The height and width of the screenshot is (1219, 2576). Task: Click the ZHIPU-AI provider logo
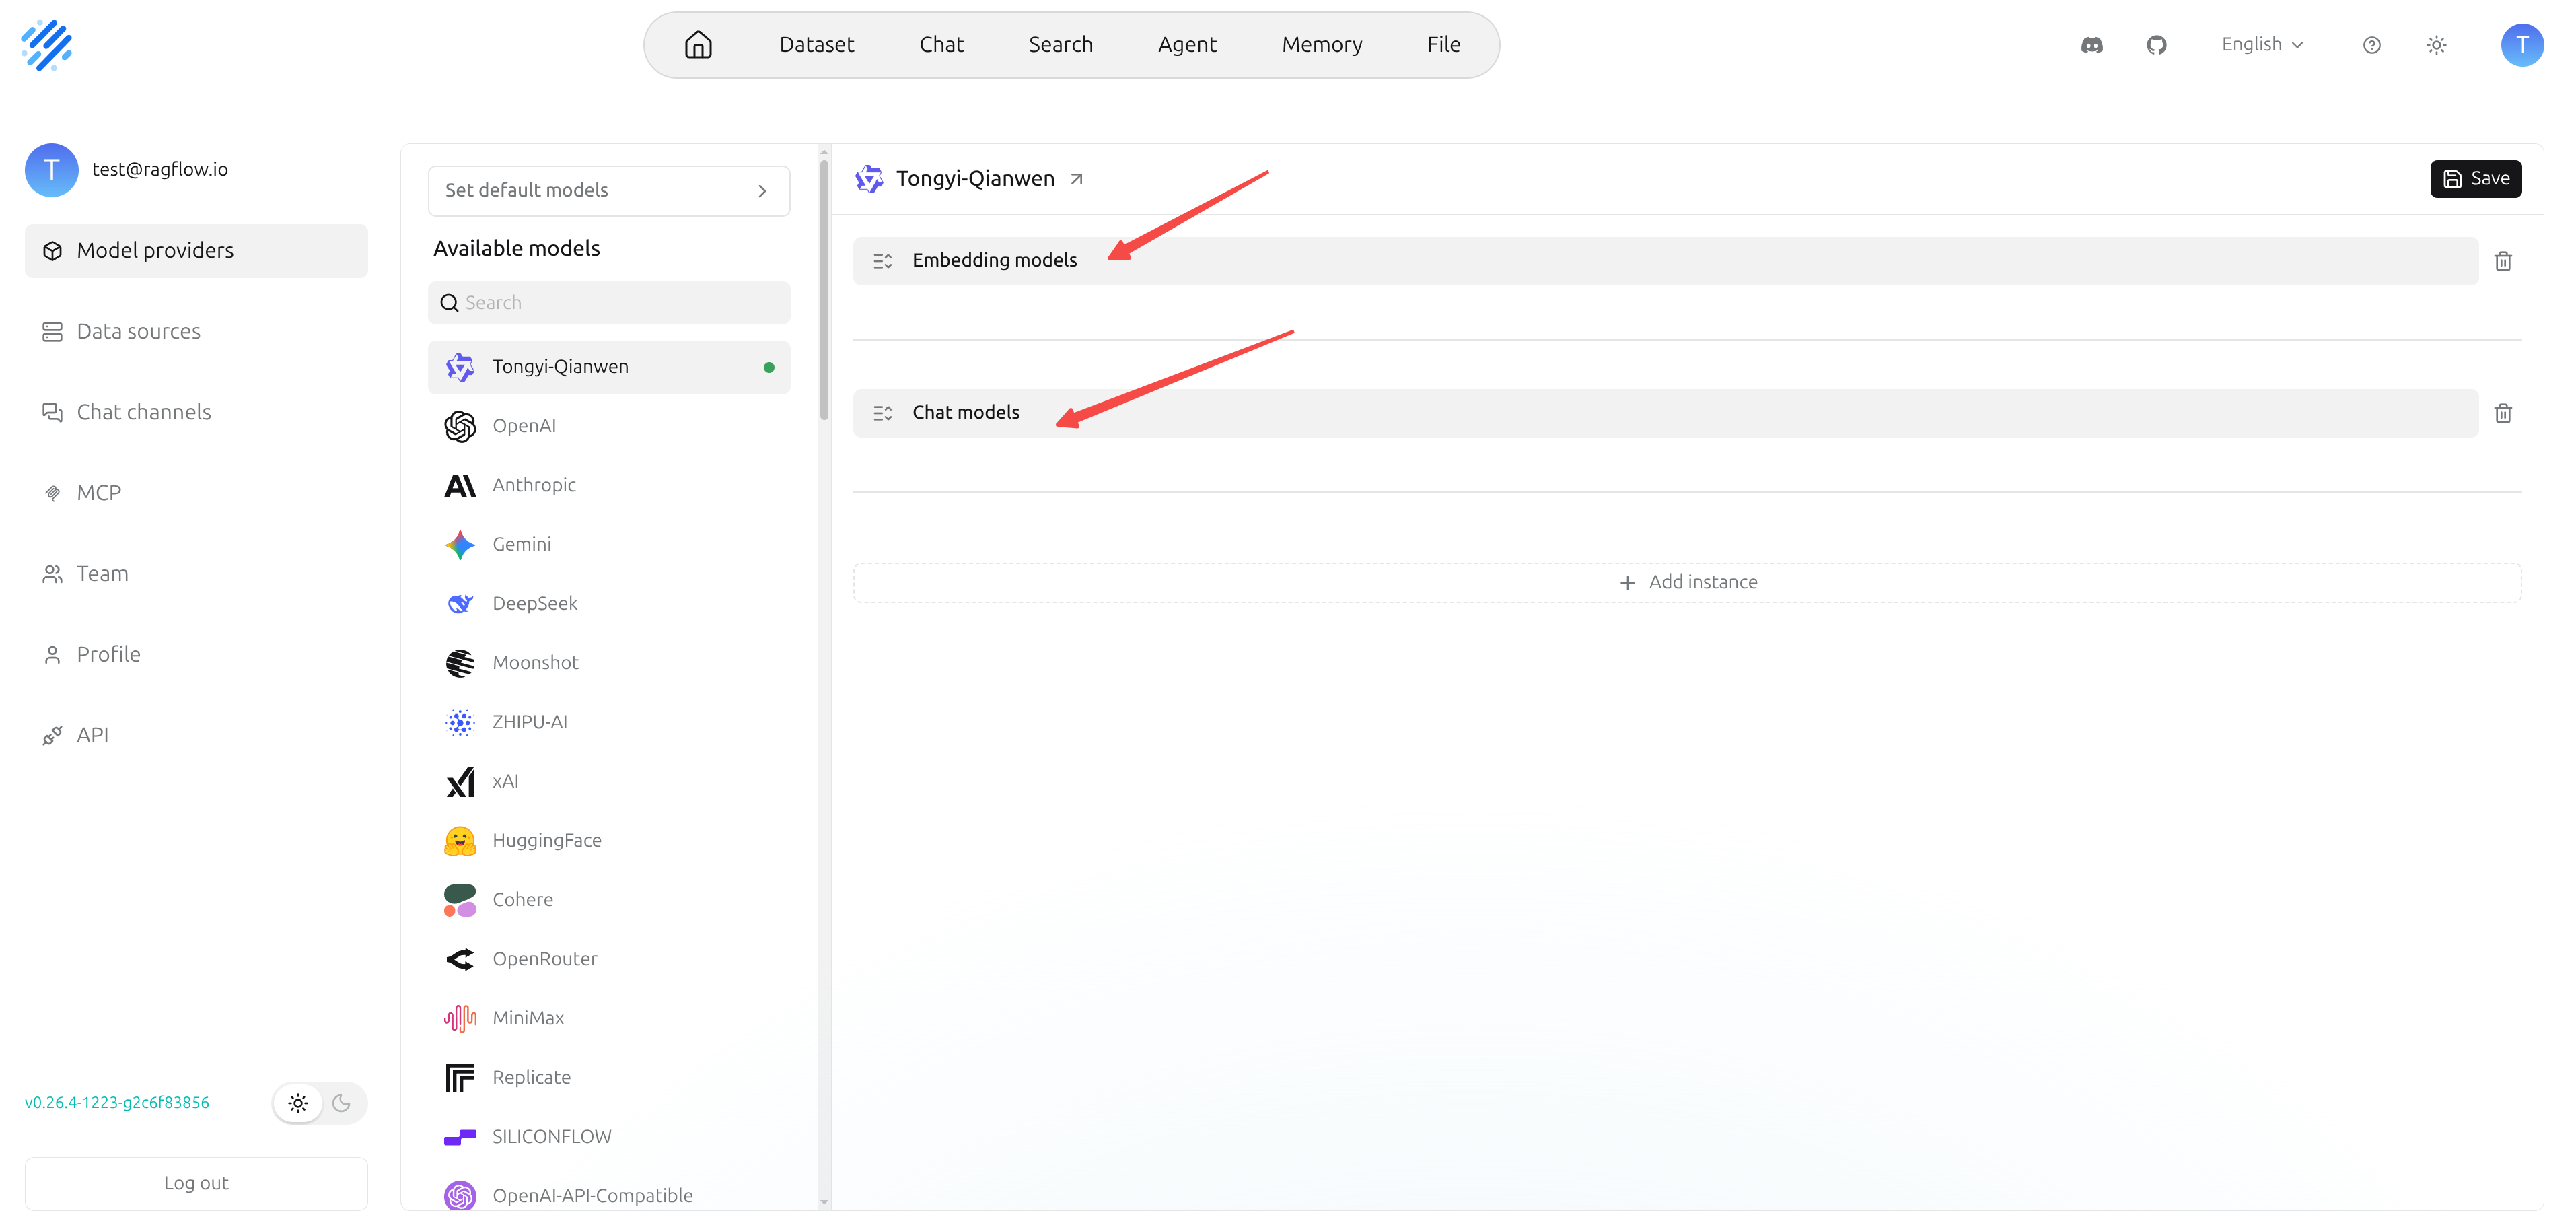[460, 722]
